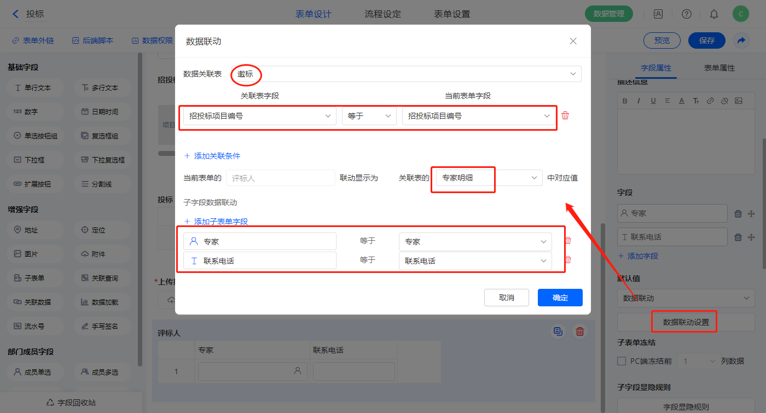Click the 添加子表单字段 link
The width and height of the screenshot is (766, 413).
pos(216,222)
